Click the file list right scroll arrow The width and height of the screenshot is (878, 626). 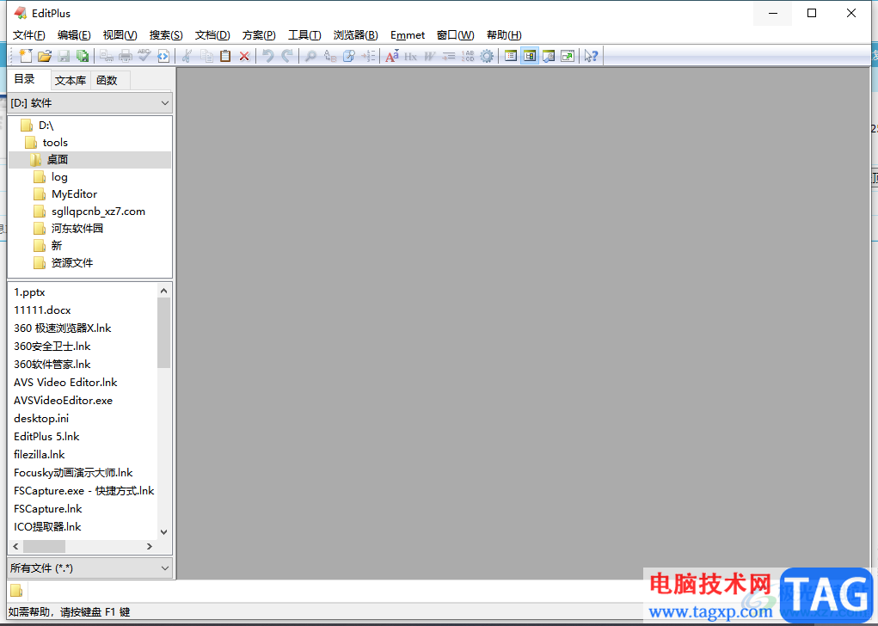[149, 546]
